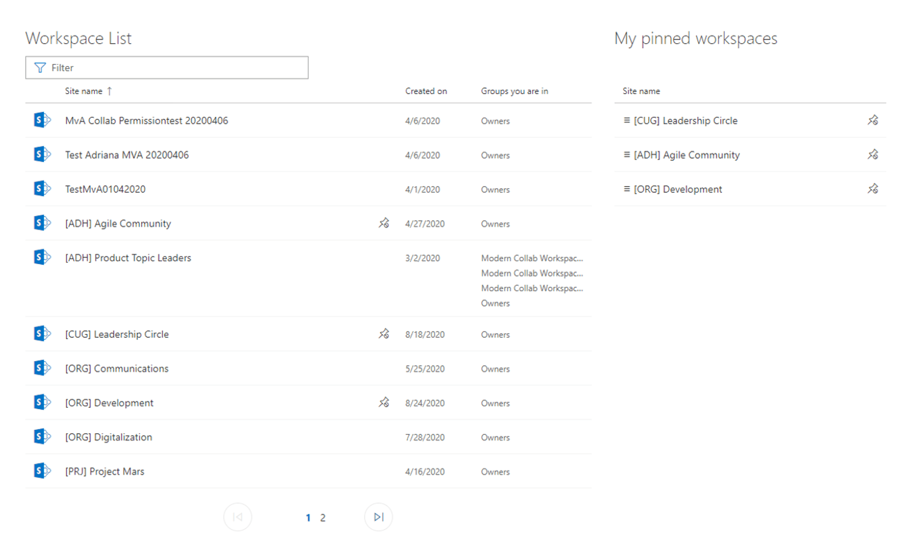Click the date 4/16/2020
This screenshot has width=909, height=549.
(x=425, y=472)
